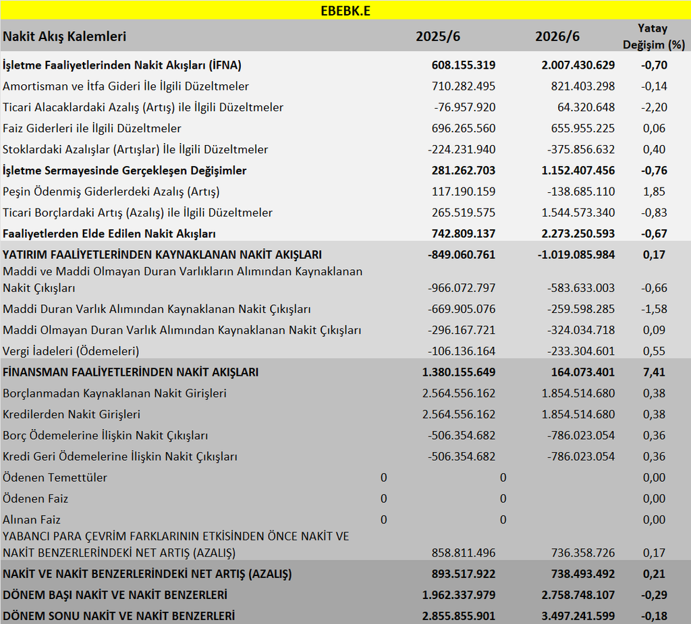Select the 'Alınan Faiz' row label
The width and height of the screenshot is (691, 624).
(x=31, y=520)
